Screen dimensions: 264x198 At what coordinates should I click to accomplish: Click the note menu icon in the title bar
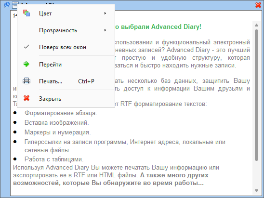click(14, 5)
